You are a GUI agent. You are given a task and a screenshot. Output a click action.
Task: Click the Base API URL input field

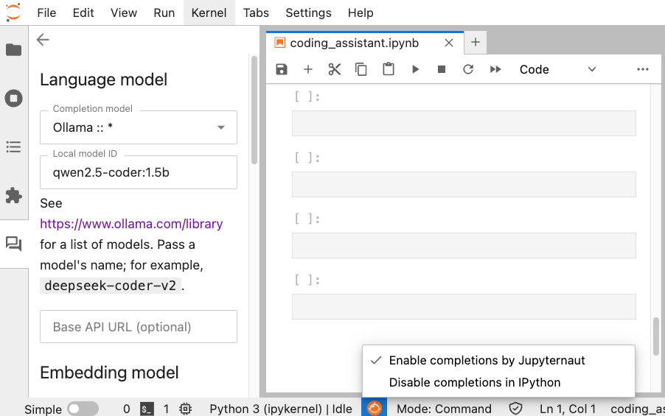tap(139, 327)
